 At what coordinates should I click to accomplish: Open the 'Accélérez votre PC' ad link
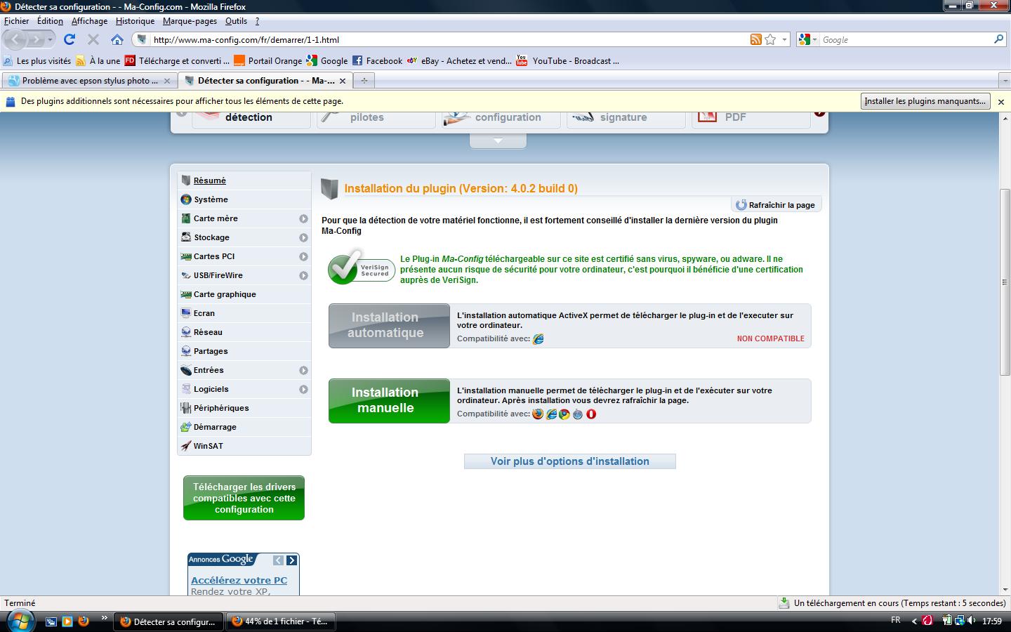(239, 580)
